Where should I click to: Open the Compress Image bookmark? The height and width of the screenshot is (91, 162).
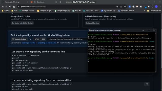45,11
